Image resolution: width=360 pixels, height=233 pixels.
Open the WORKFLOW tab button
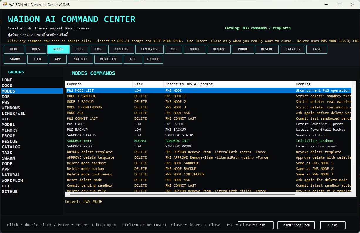pos(108,59)
